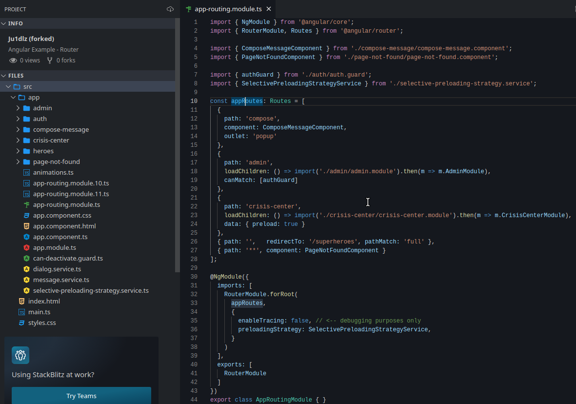Open selective-preloading-strategy.service.ts file
Image resolution: width=576 pixels, height=404 pixels.
coord(91,291)
